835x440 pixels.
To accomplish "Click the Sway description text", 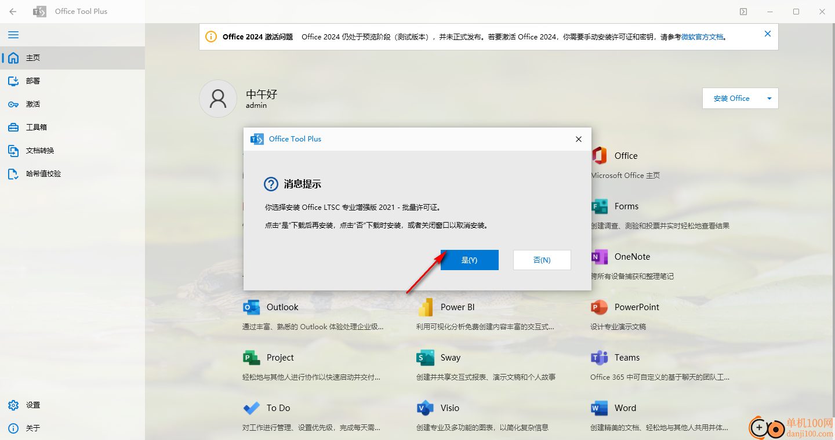I will [x=486, y=377].
